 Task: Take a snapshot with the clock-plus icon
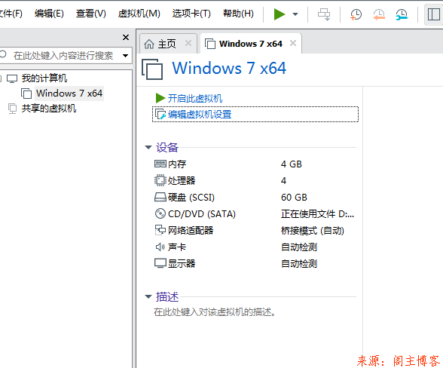pyautogui.click(x=356, y=14)
